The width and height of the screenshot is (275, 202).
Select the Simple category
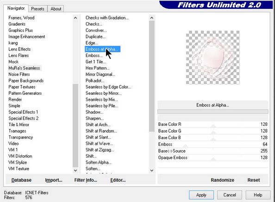[x=14, y=106]
